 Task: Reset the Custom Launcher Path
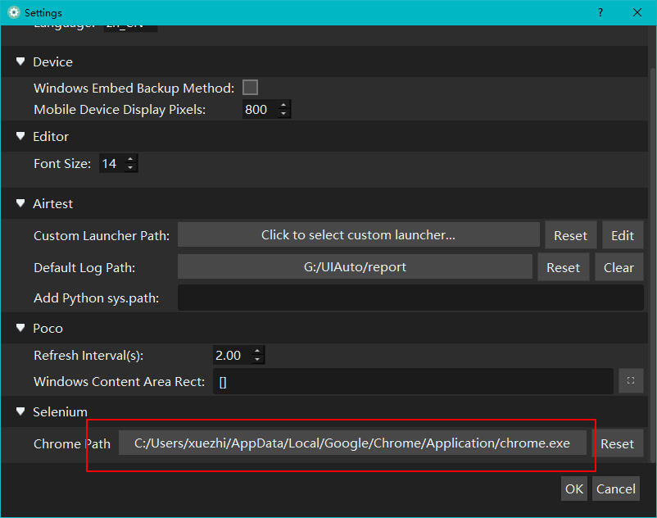571,235
